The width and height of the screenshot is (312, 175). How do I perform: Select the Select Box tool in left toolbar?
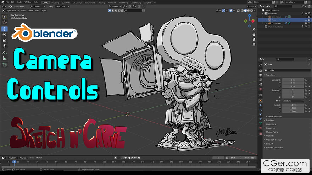tap(5, 17)
